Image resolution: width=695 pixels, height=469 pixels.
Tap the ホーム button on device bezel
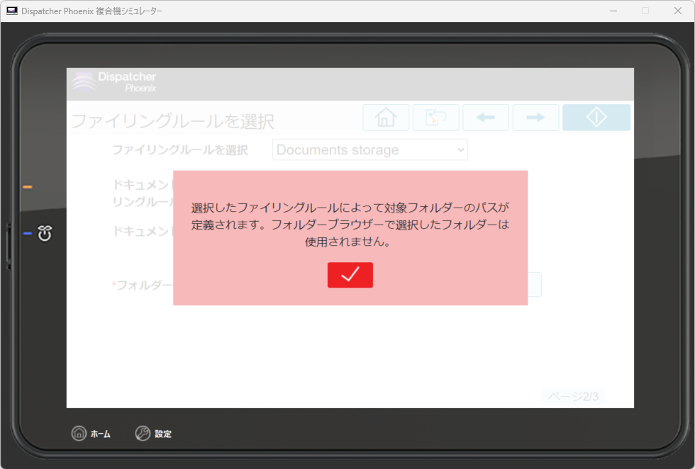click(91, 434)
